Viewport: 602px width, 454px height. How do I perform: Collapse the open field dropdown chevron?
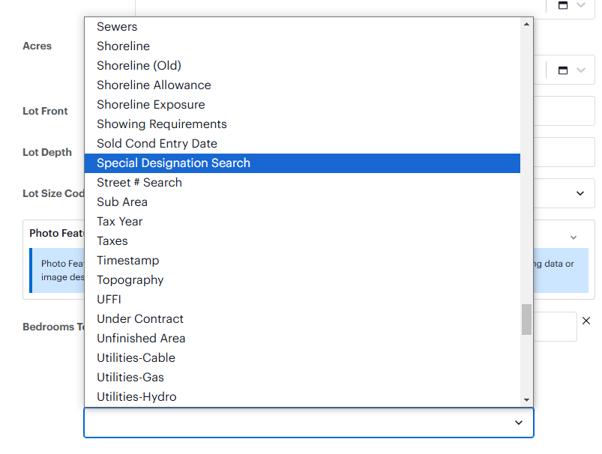pos(519,423)
